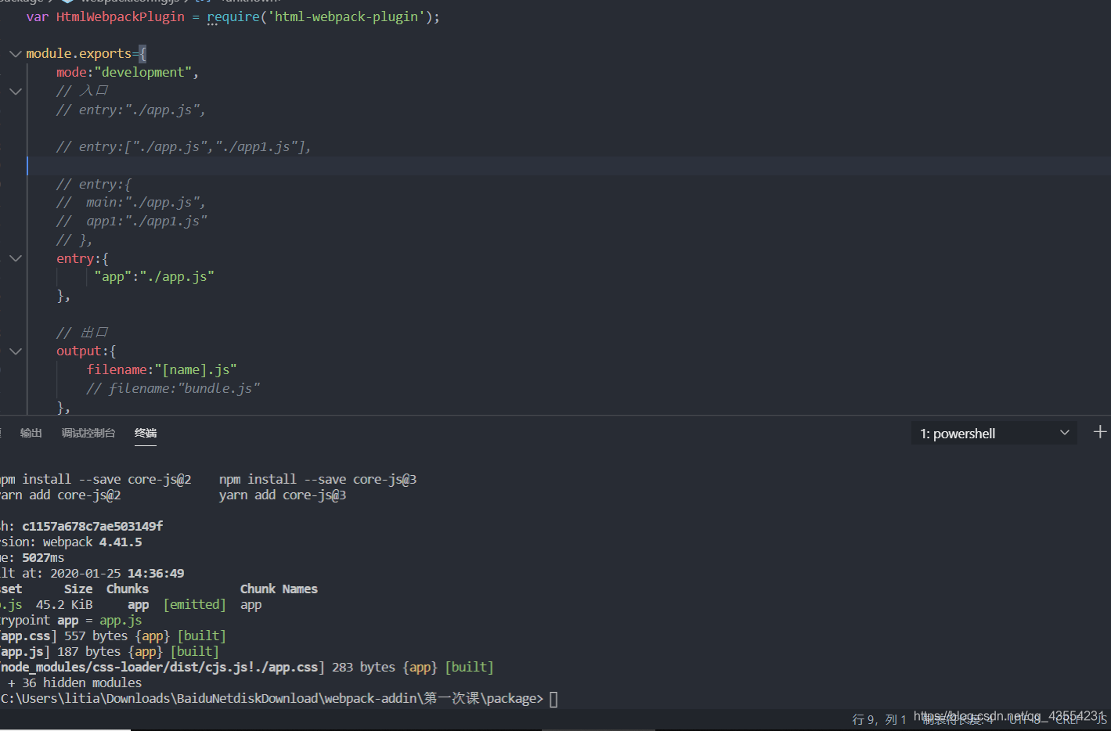Click the '[emitted]' label in terminal output
Viewport: 1111px width, 731px height.
195,604
